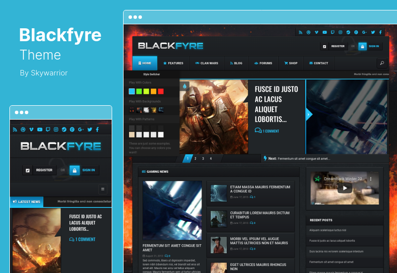
Task: Open recent post "Aliquam scelerisque luctus nisl"
Action: 328,230
